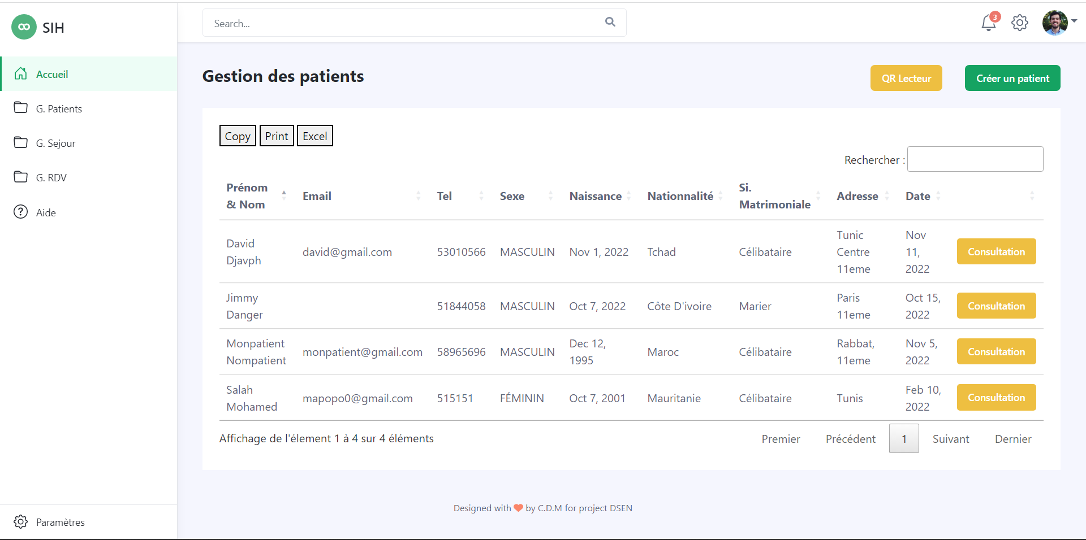1086x540 pixels.
Task: Open the user avatar dropdown
Action: [1058, 23]
